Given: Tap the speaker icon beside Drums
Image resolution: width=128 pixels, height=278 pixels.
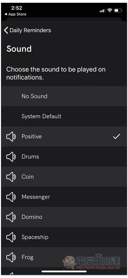Looking at the screenshot, I should coord(11,157).
